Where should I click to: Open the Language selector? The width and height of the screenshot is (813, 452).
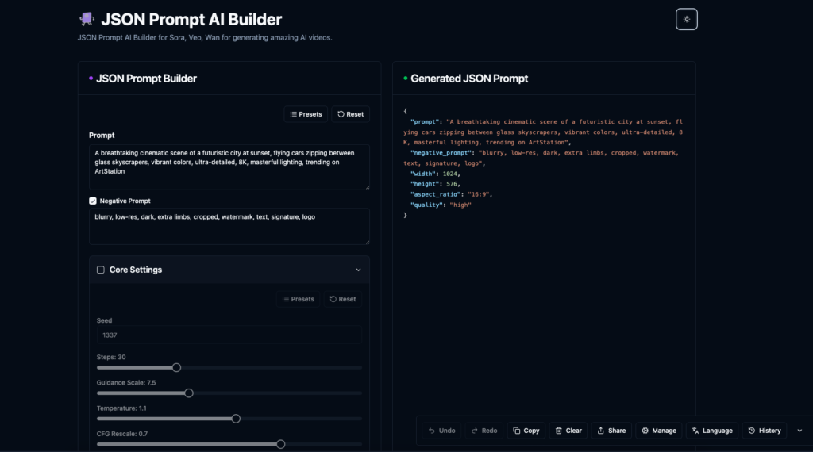(712, 431)
